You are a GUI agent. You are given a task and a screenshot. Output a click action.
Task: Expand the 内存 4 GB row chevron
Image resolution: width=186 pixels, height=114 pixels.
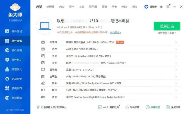176,49
